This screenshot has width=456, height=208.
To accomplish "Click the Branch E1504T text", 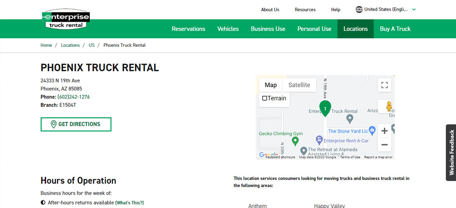I will pyautogui.click(x=58, y=105).
